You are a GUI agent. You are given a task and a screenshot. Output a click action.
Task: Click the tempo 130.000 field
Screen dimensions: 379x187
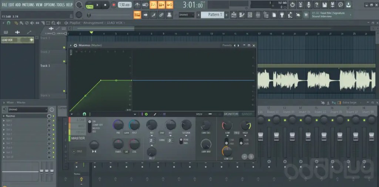click(x=125, y=5)
